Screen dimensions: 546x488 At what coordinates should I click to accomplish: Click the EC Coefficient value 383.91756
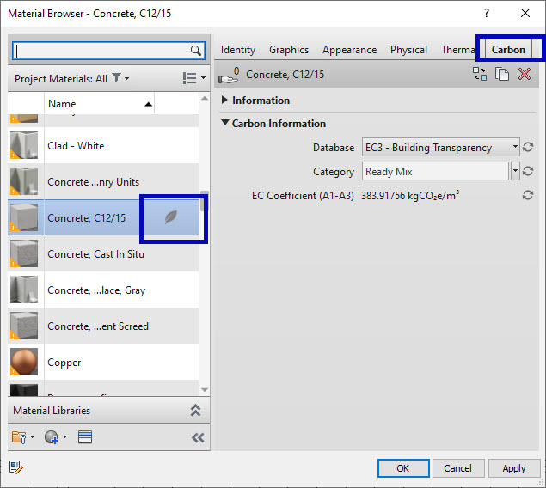point(383,196)
